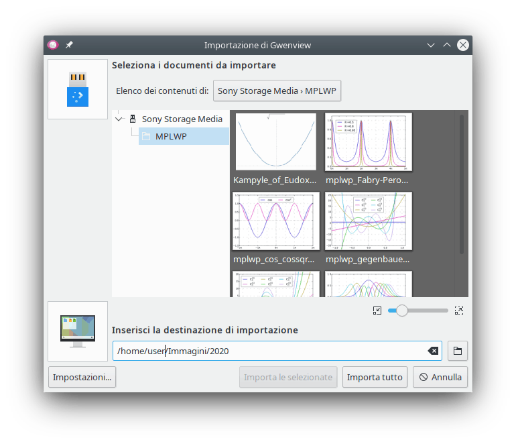Click the Impostazioni... button
This screenshot has width=516, height=444.
tap(82, 377)
